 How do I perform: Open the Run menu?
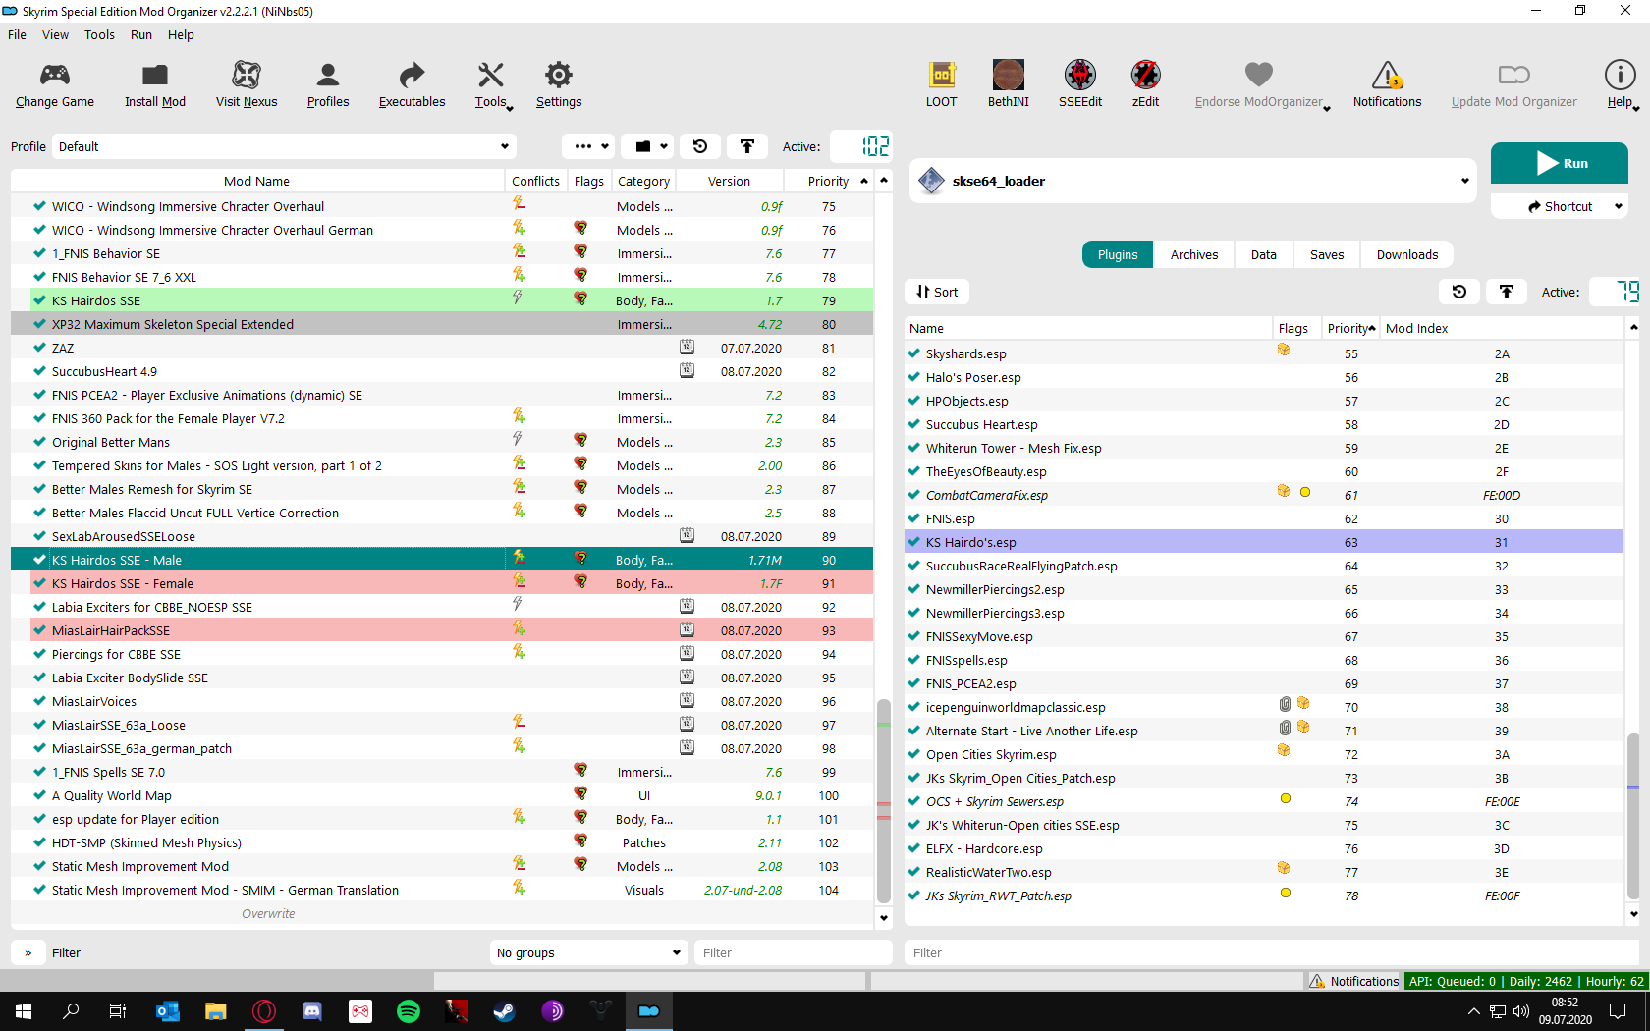(x=141, y=34)
